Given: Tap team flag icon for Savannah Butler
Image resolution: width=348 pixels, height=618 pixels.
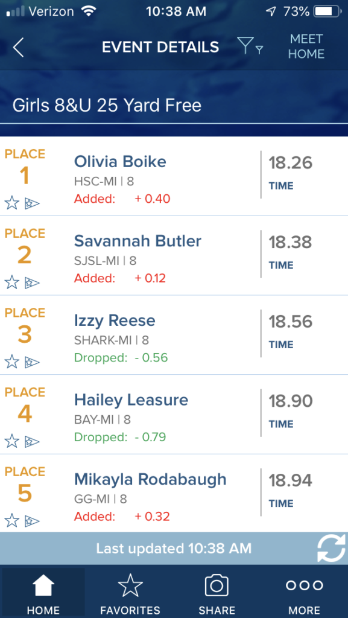Looking at the screenshot, I should pyautogui.click(x=32, y=282).
